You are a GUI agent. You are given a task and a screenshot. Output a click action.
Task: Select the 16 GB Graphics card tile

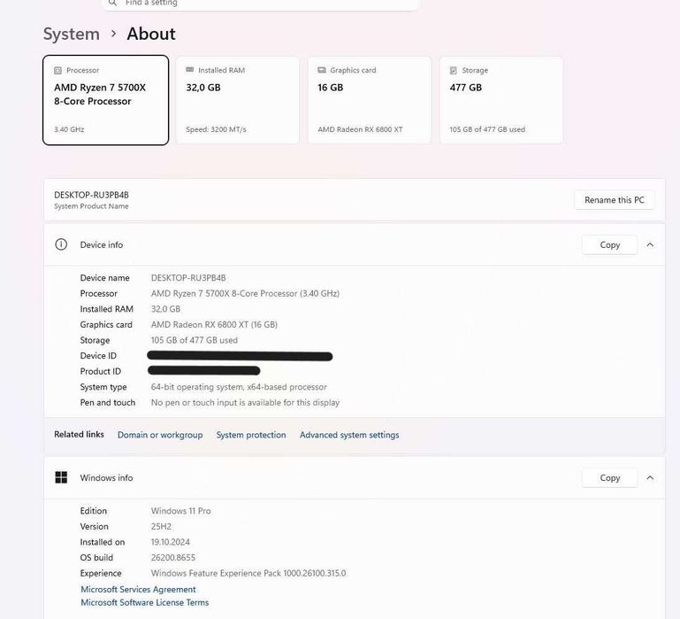coord(370,100)
